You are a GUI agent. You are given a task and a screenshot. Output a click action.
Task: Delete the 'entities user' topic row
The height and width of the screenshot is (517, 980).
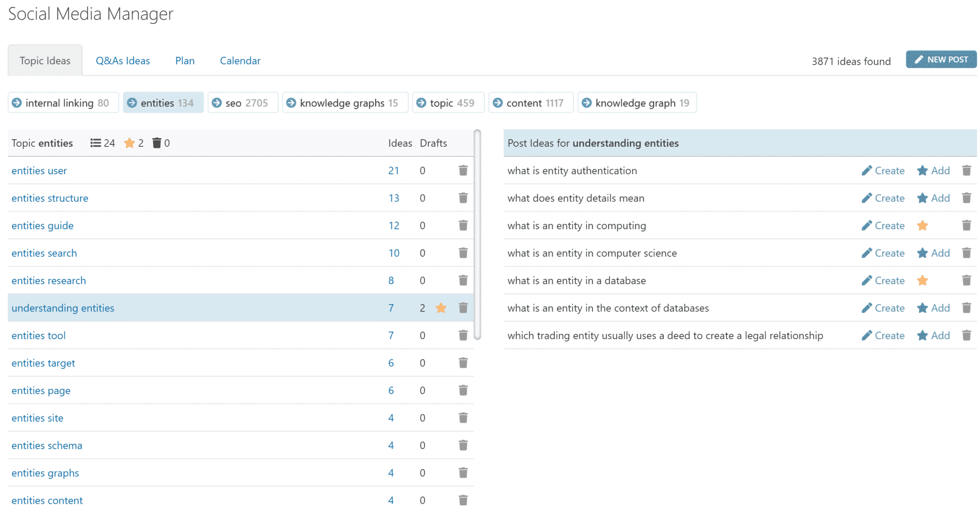pyautogui.click(x=463, y=170)
